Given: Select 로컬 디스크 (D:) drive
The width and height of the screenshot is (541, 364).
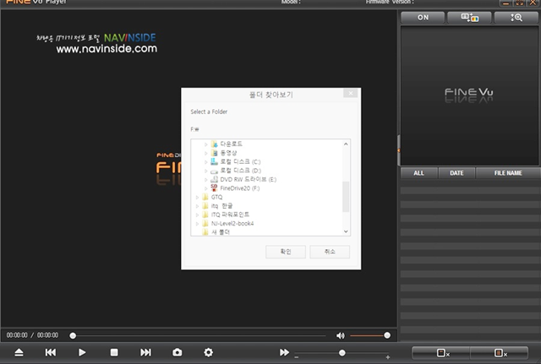Looking at the screenshot, I should (240, 171).
